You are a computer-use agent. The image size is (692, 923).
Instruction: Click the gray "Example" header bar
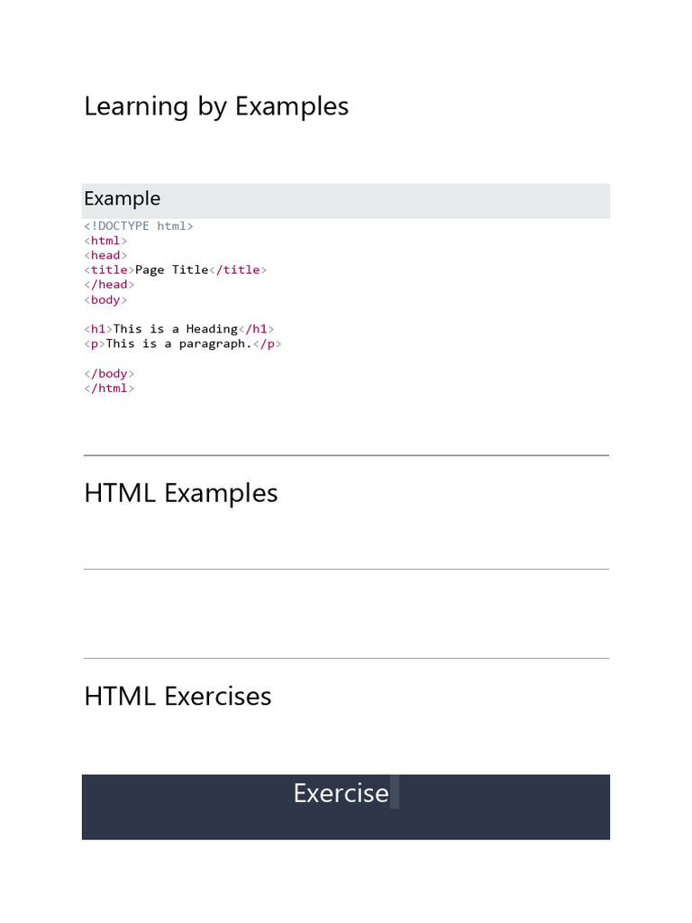tap(345, 199)
